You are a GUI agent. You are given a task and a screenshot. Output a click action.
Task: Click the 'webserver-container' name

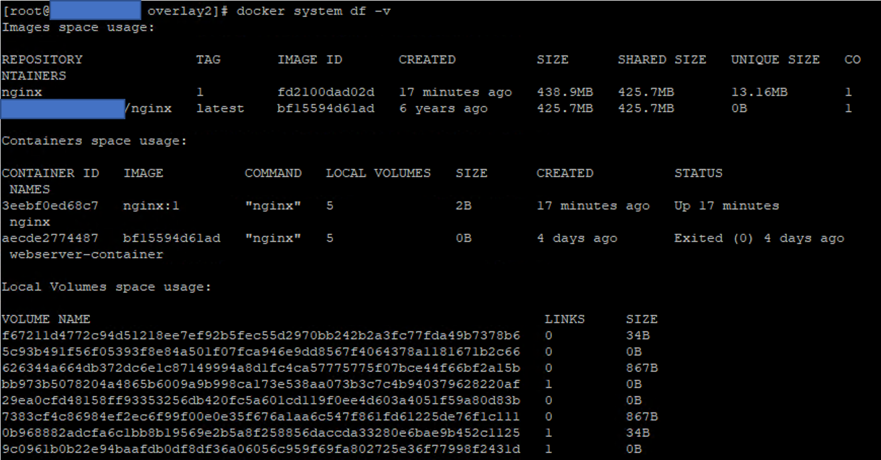click(x=86, y=254)
